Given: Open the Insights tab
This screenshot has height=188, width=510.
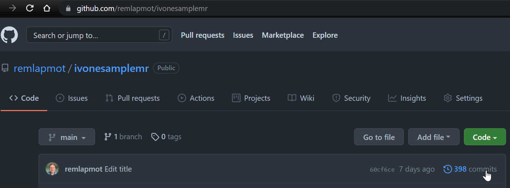Looking at the screenshot, I should point(407,98).
